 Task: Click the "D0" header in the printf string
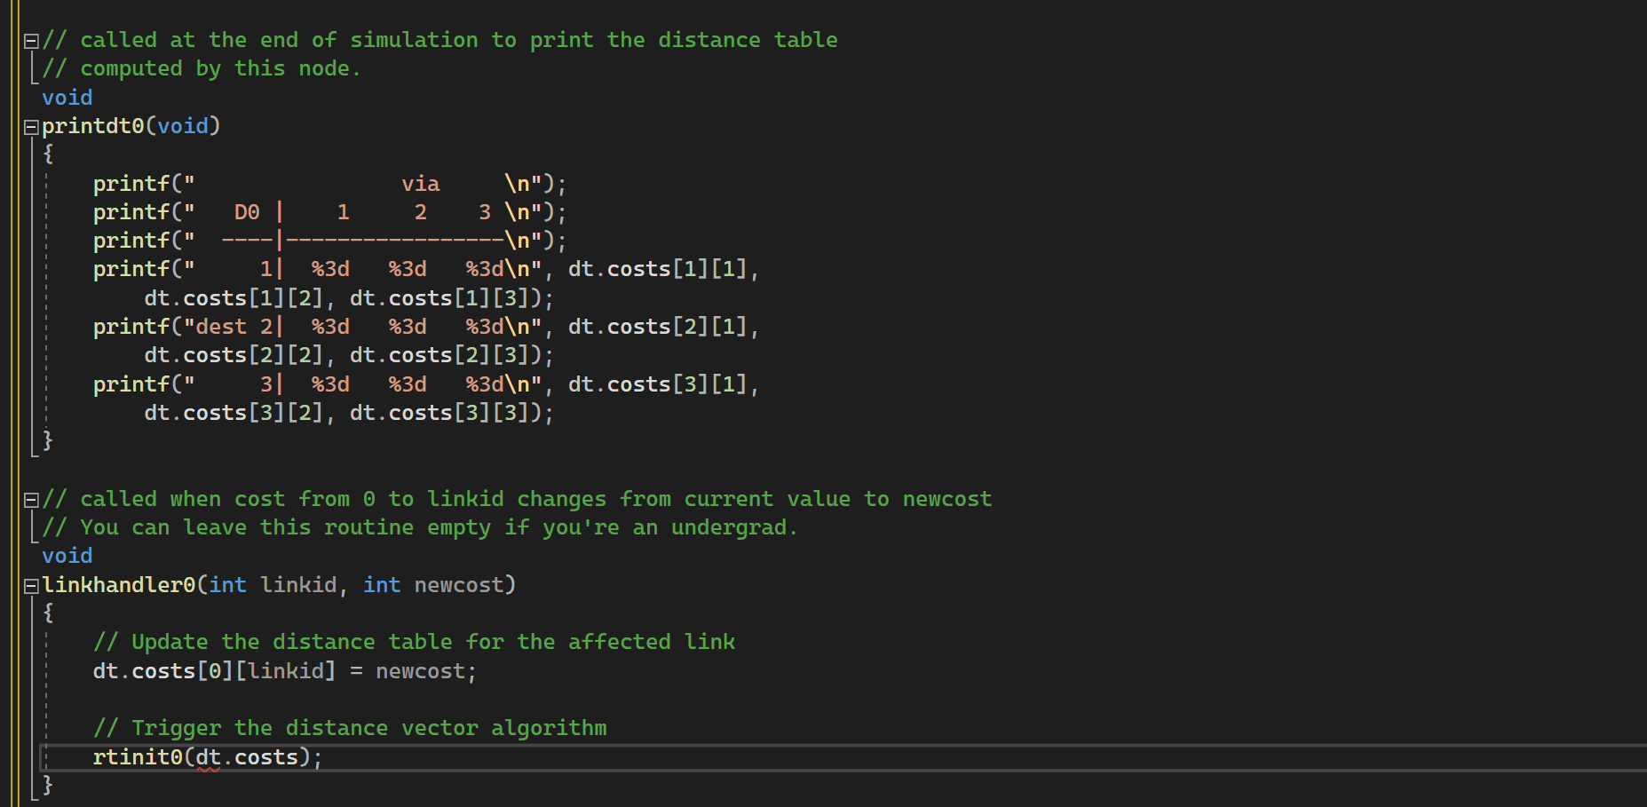(247, 212)
